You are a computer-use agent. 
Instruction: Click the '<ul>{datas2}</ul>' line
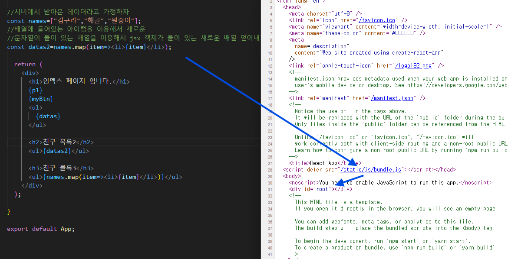(x=59, y=151)
